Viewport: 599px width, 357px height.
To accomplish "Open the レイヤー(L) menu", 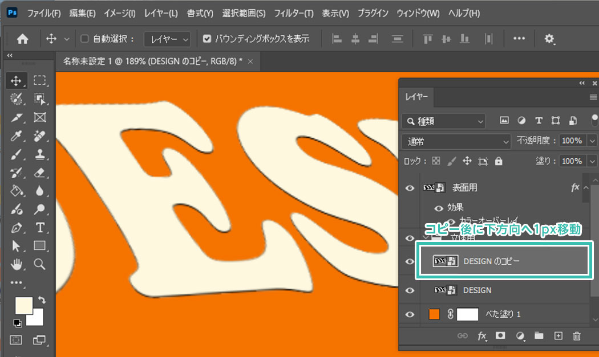I will [161, 13].
